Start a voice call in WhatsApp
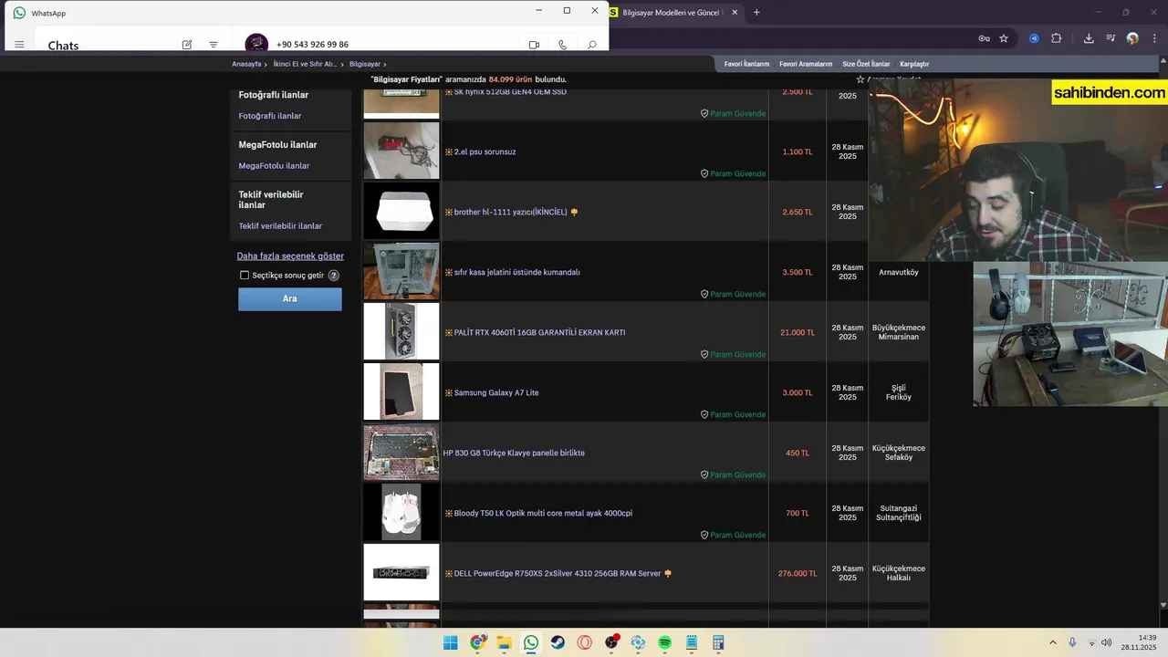Screen dimensions: 1168x657 563,45
